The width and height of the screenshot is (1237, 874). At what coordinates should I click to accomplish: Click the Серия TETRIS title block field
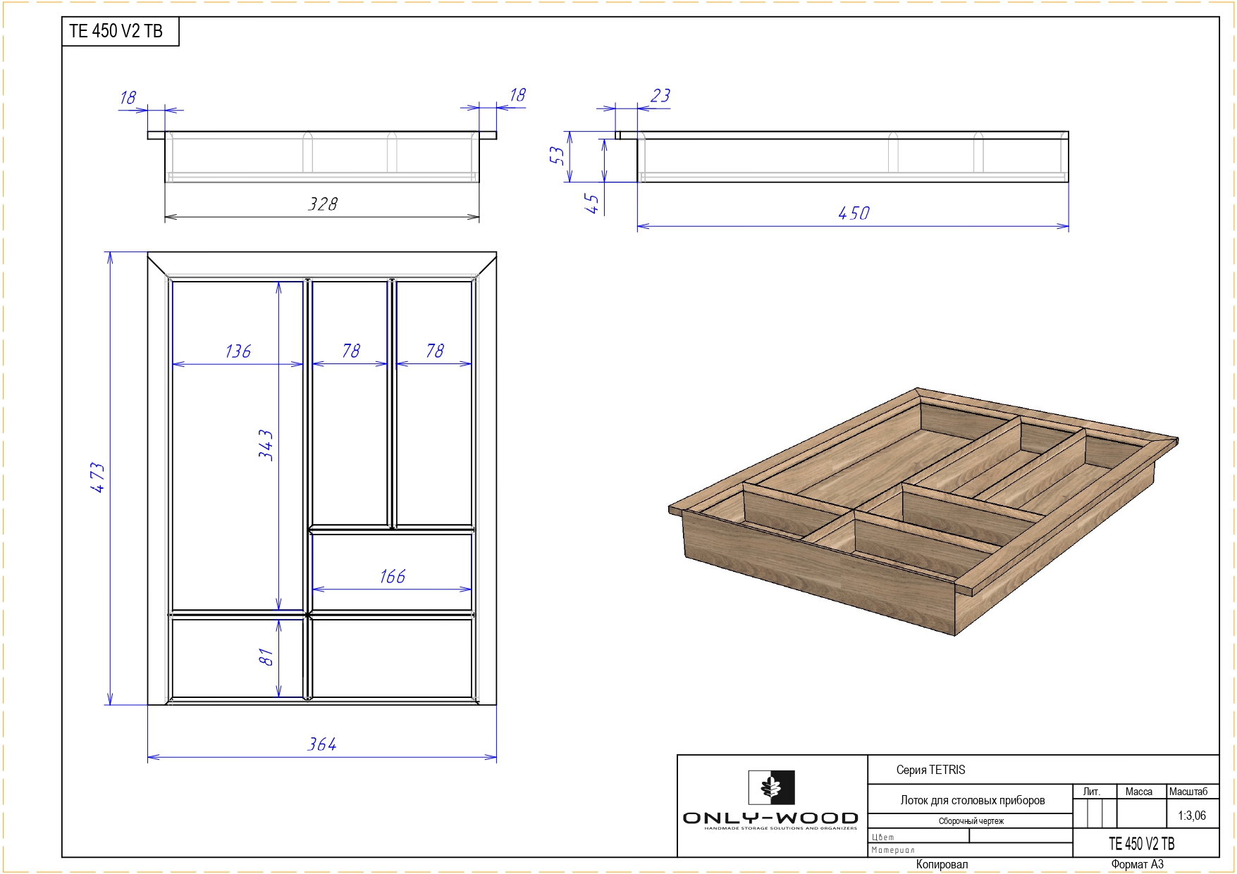point(930,770)
